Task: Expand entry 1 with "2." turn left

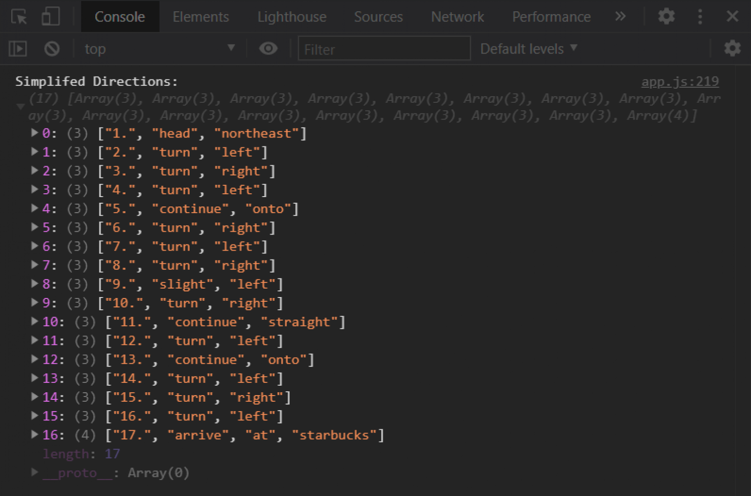Action: (34, 152)
